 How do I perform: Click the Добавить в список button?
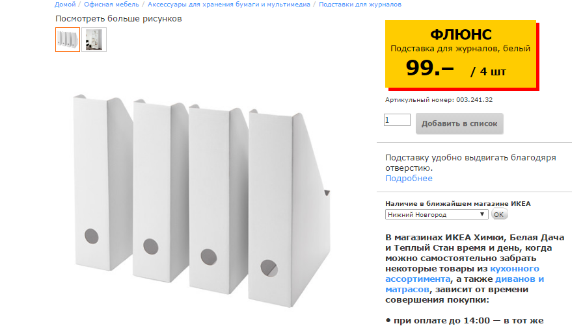tap(459, 123)
